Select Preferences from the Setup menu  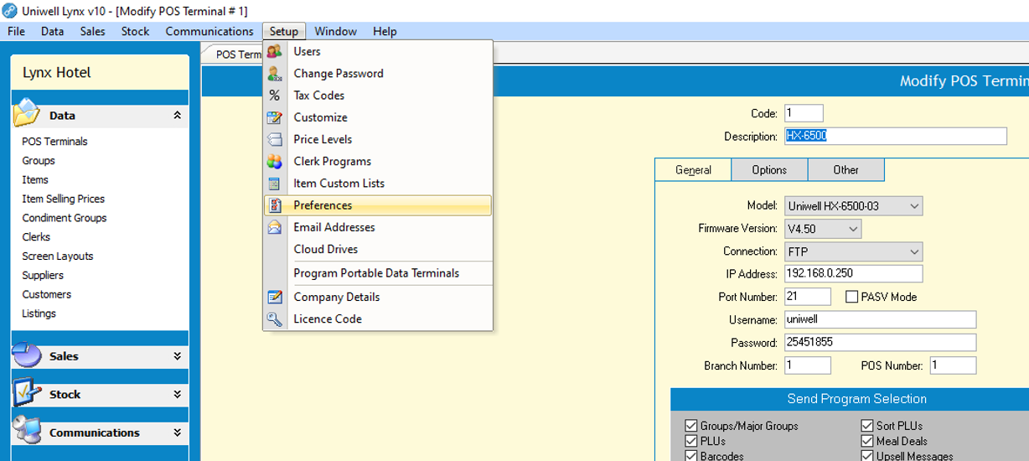(x=323, y=205)
